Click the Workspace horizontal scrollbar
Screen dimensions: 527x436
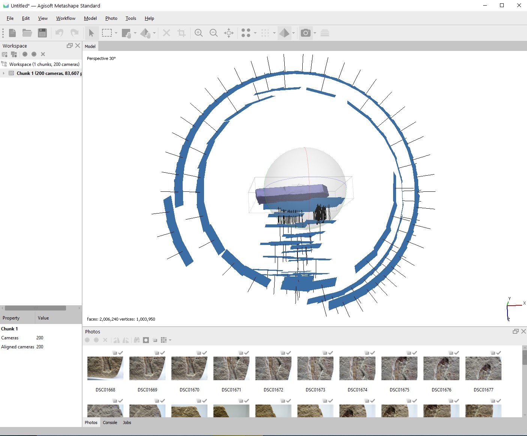(x=36, y=308)
